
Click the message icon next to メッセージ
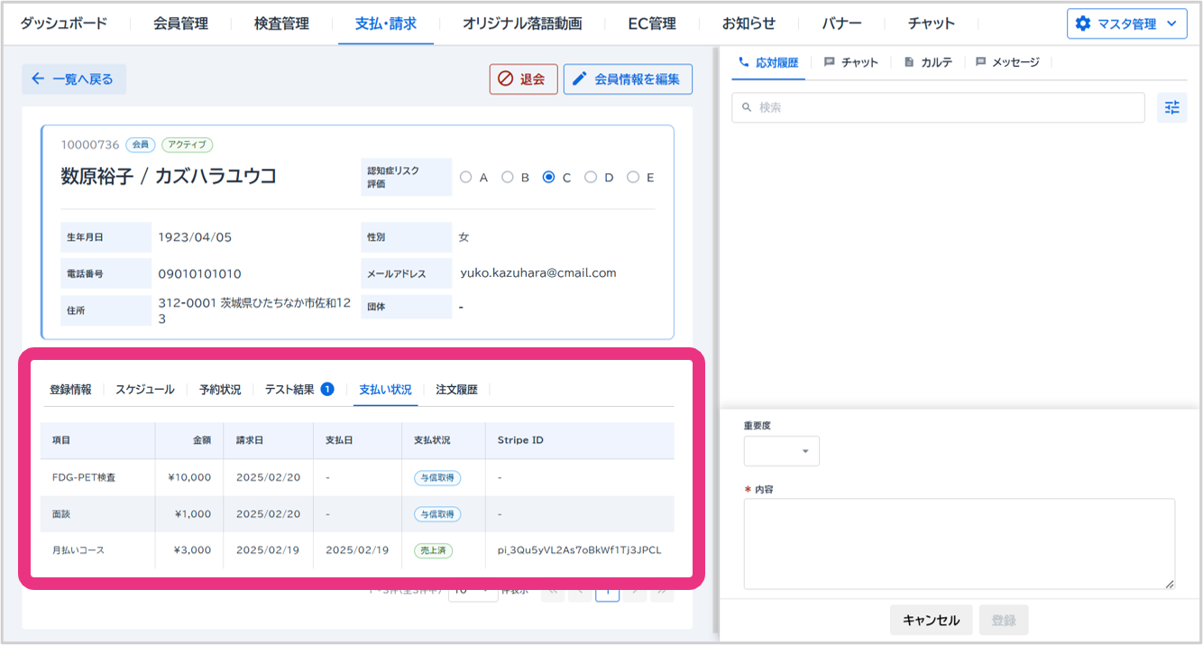980,62
